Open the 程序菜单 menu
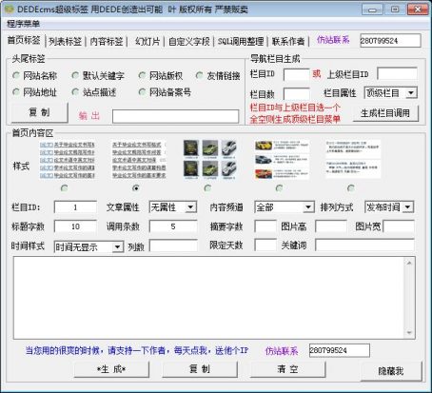432x393 pixels. tap(24, 24)
